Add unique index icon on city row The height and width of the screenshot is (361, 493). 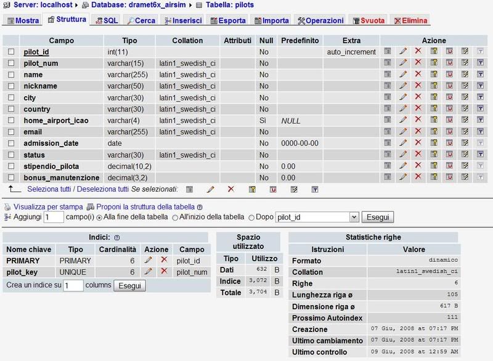click(449, 97)
